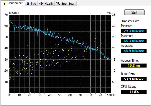Click the Average transfer rate value 48.9 MB/sec

(134, 51)
